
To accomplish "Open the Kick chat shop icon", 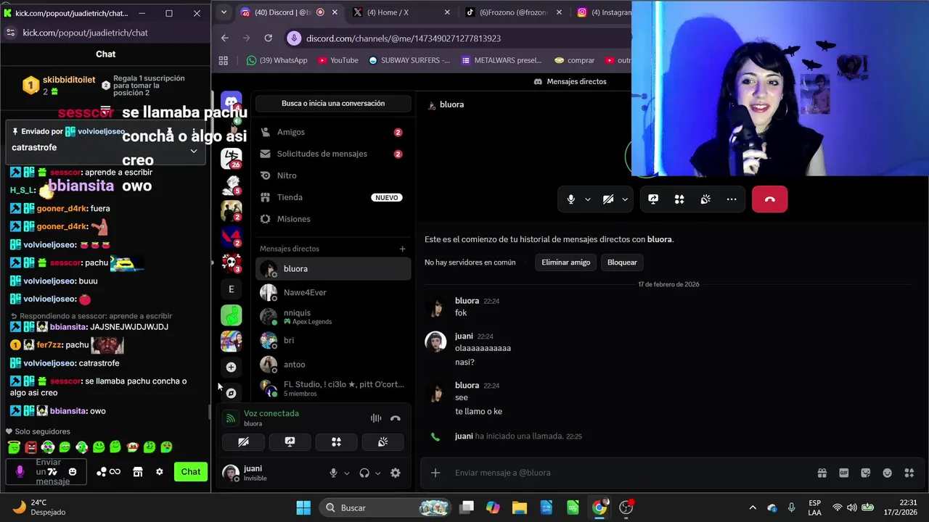I will pos(137,472).
